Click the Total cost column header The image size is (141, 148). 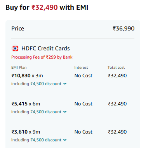116,68
